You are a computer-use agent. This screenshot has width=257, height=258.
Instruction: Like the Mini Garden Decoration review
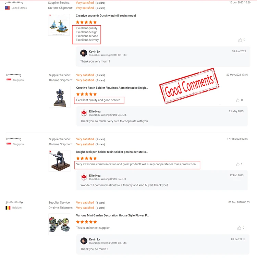pyautogui.click(x=239, y=228)
